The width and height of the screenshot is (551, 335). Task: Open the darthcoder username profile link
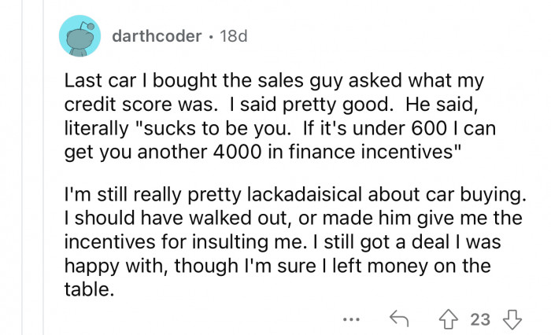[156, 37]
